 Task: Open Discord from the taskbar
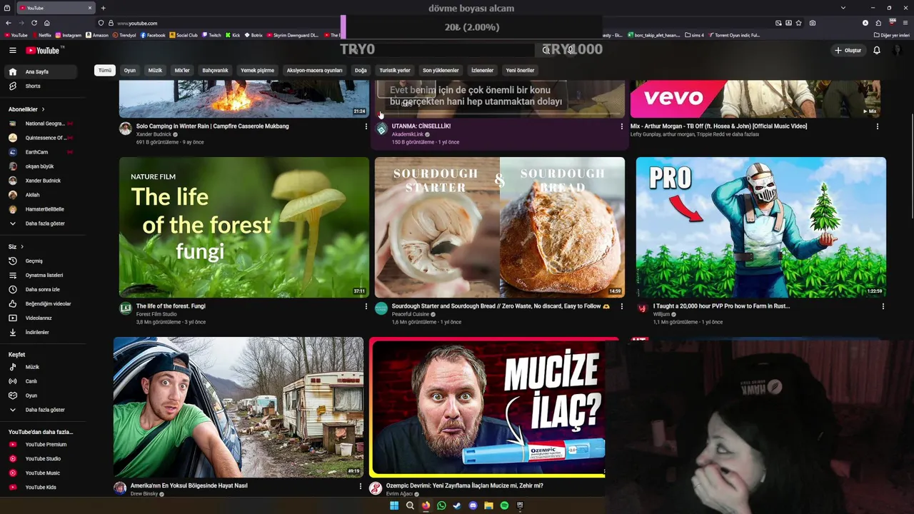[x=473, y=505]
